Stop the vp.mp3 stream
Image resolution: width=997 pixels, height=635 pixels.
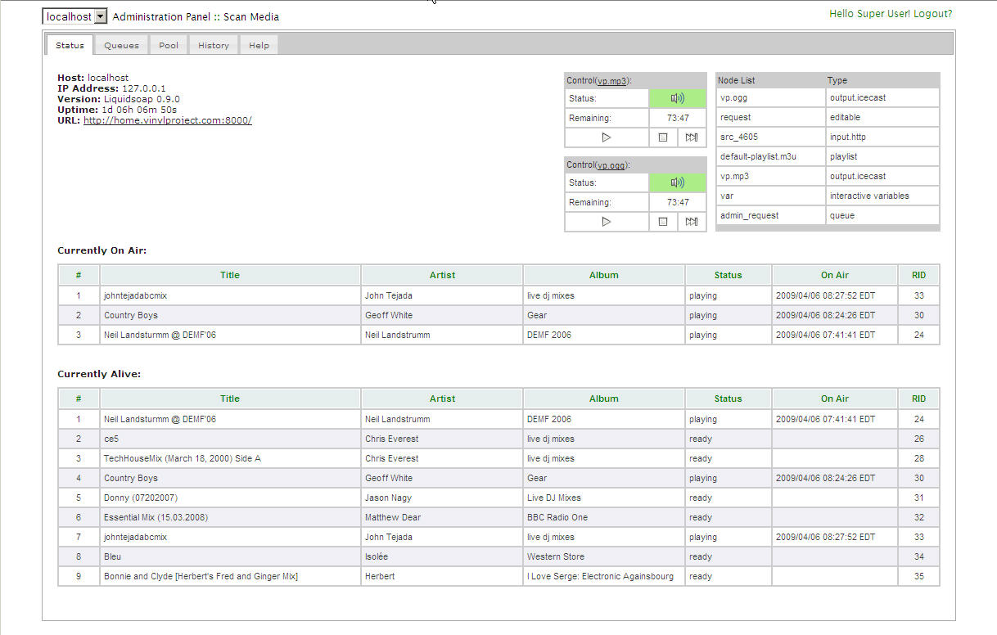tap(663, 137)
